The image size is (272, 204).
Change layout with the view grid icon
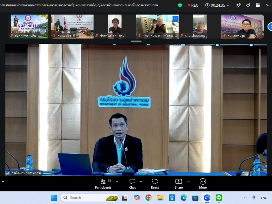tap(258, 5)
